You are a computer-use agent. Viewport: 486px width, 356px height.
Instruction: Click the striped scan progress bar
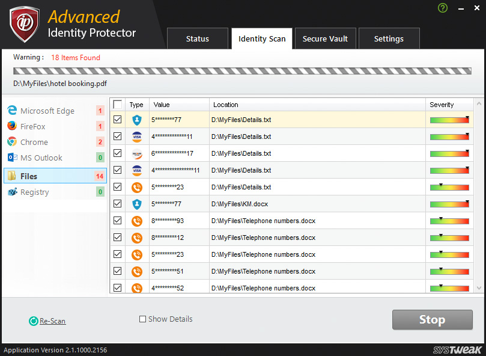pyautogui.click(x=242, y=71)
